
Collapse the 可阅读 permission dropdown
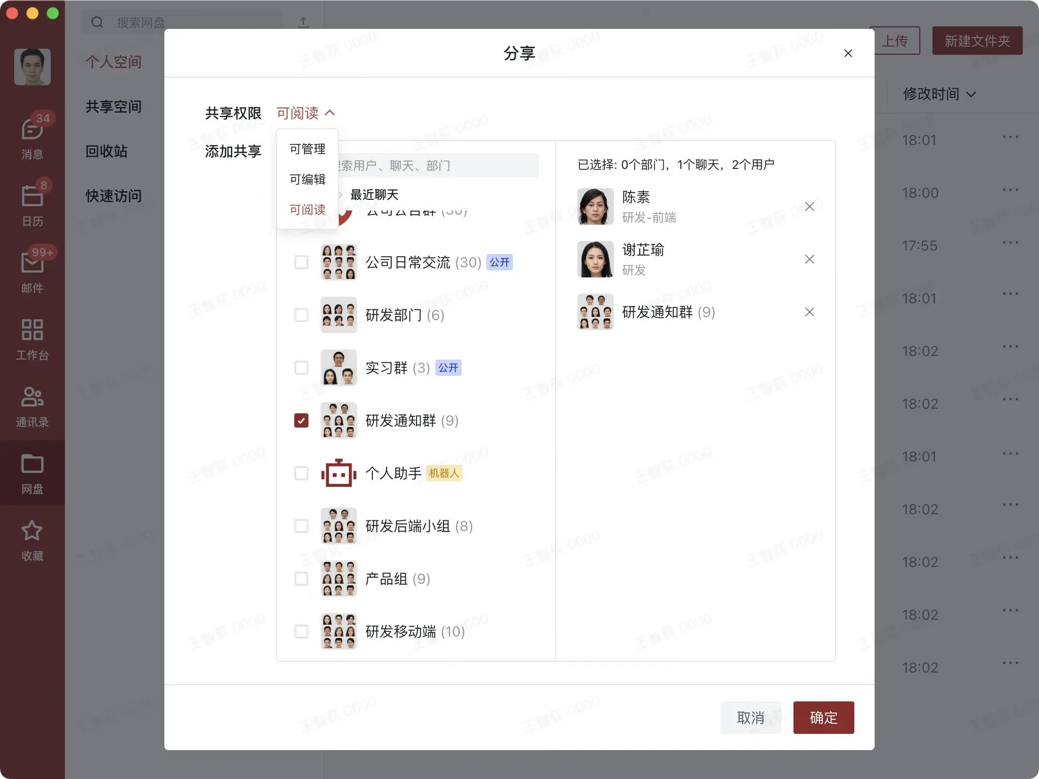click(305, 113)
